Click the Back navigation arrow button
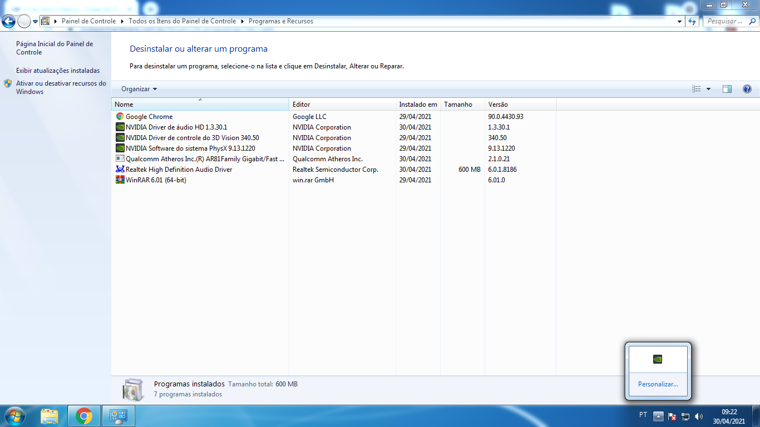Image resolution: width=760 pixels, height=427 pixels. click(x=9, y=21)
